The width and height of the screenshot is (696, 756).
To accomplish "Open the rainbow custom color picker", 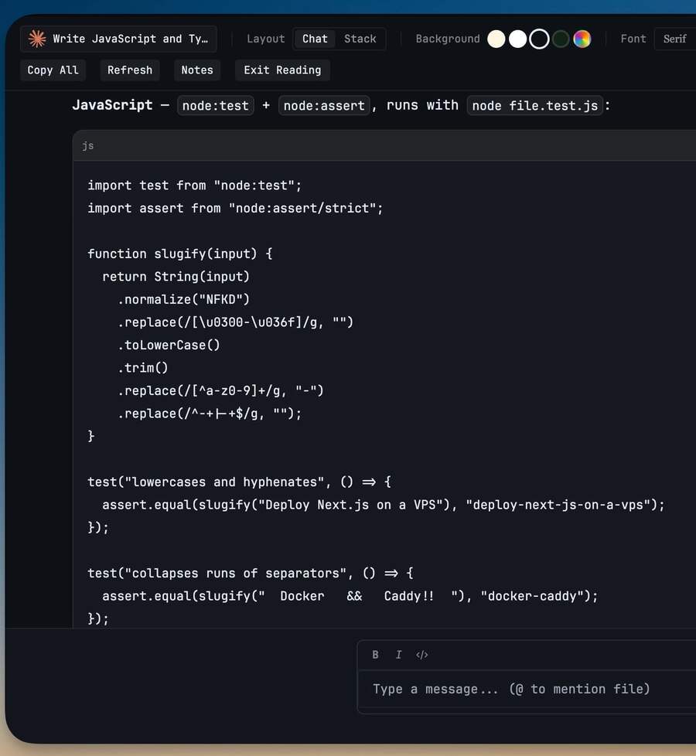I will click(582, 39).
